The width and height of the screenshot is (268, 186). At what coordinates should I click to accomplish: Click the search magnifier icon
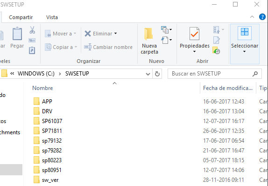255,74
